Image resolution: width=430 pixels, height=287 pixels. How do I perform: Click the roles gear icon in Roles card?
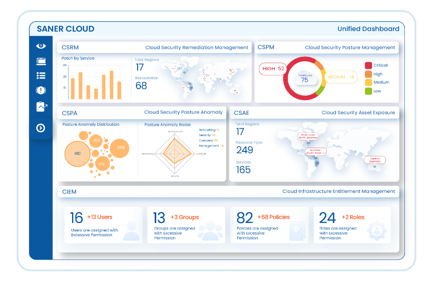[376, 230]
